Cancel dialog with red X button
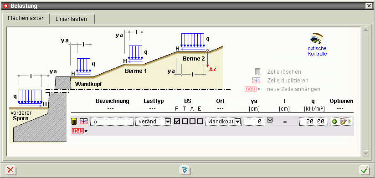Image resolution: width=375 pixels, height=178 pixels. (10, 170)
